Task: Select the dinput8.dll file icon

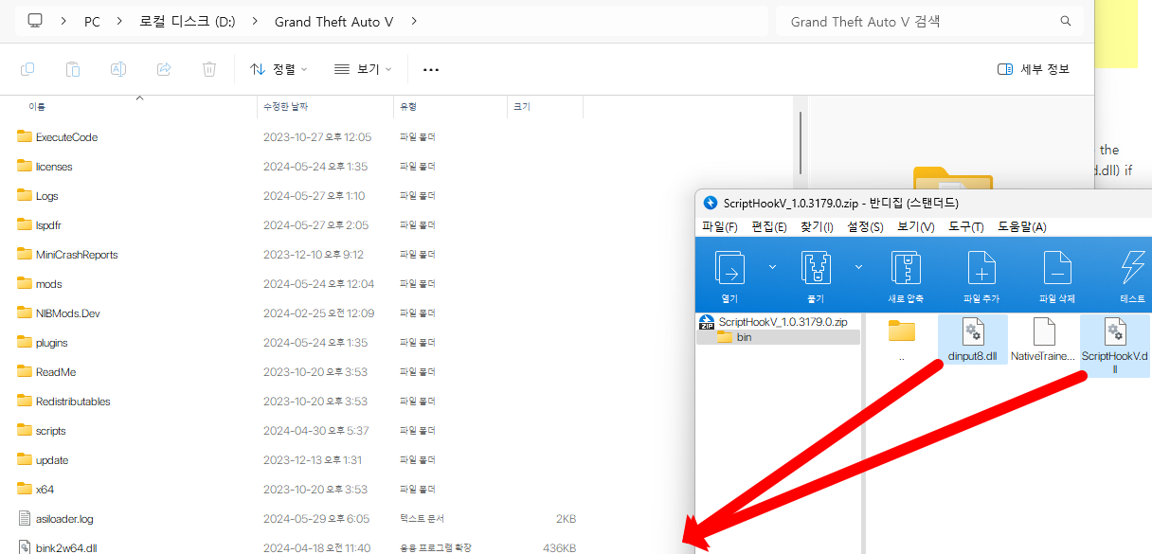Action: (972, 333)
